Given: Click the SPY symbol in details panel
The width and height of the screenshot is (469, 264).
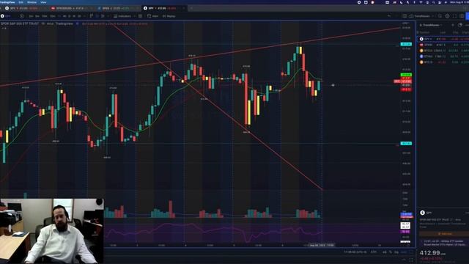Looking at the screenshot, I should [429, 213].
